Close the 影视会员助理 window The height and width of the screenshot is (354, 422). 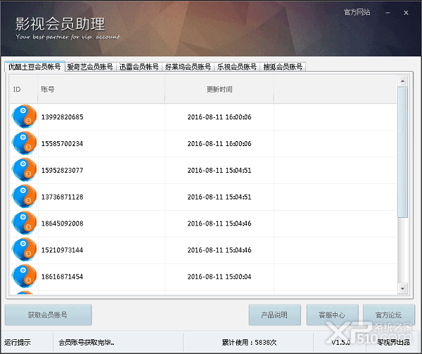[406, 13]
